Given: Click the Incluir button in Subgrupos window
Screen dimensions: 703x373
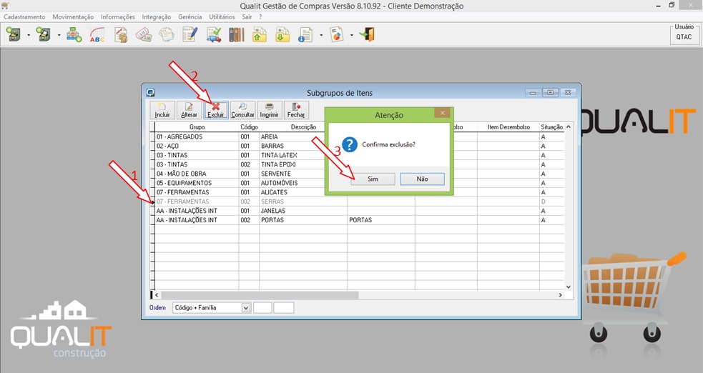Looking at the screenshot, I should point(162,110).
